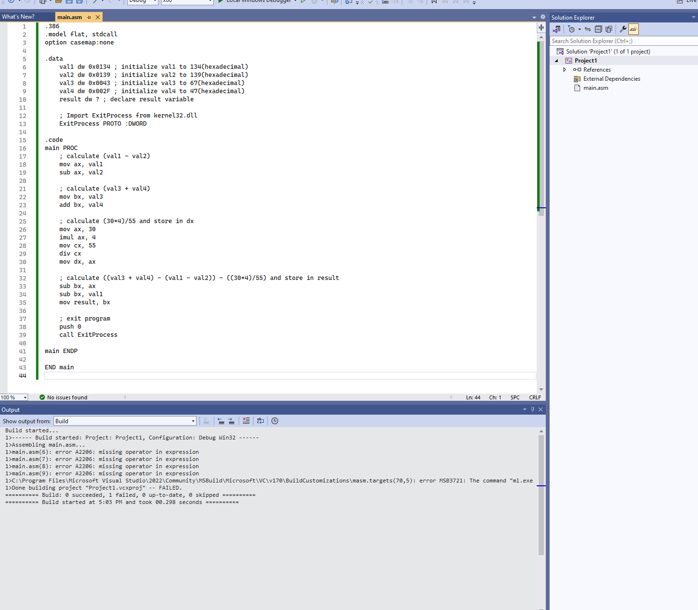The height and width of the screenshot is (610, 698).
Task: Toggle word wrap in the Output window
Action: pyautogui.click(x=260, y=421)
